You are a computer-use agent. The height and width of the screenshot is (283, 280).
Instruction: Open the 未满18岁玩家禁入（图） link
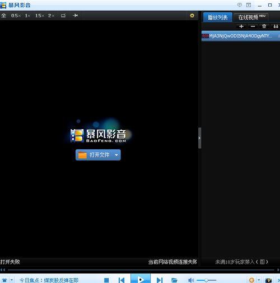click(x=241, y=262)
